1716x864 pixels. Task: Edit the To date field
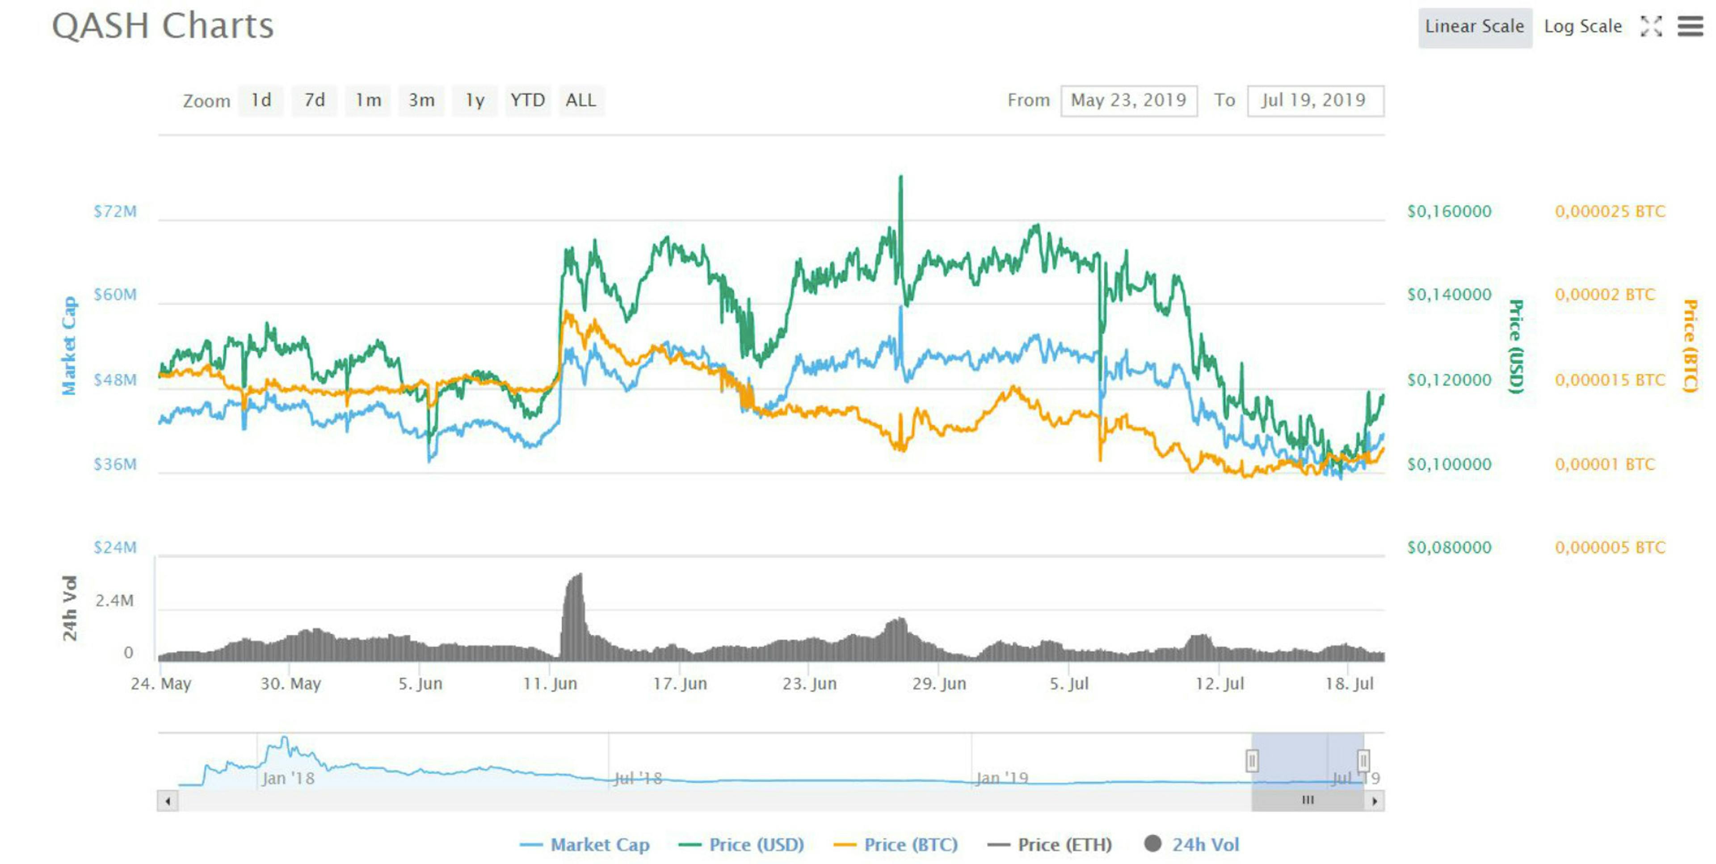[x=1315, y=100]
